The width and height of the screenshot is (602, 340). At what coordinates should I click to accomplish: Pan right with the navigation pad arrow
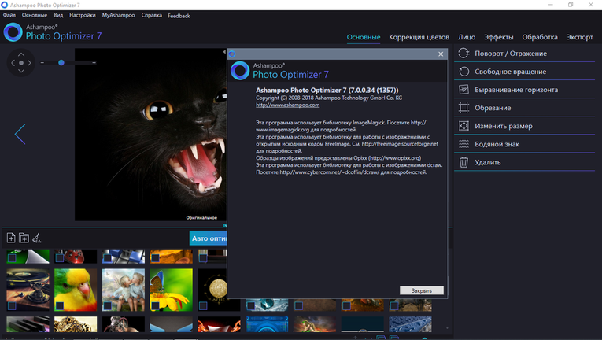tap(29, 63)
